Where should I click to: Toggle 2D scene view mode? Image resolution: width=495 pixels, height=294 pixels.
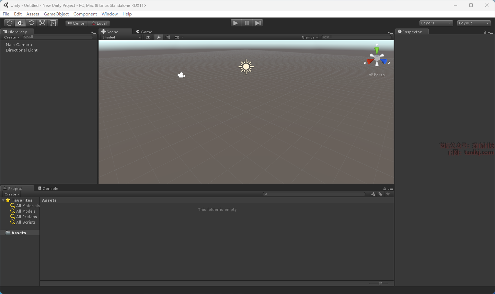click(x=148, y=37)
